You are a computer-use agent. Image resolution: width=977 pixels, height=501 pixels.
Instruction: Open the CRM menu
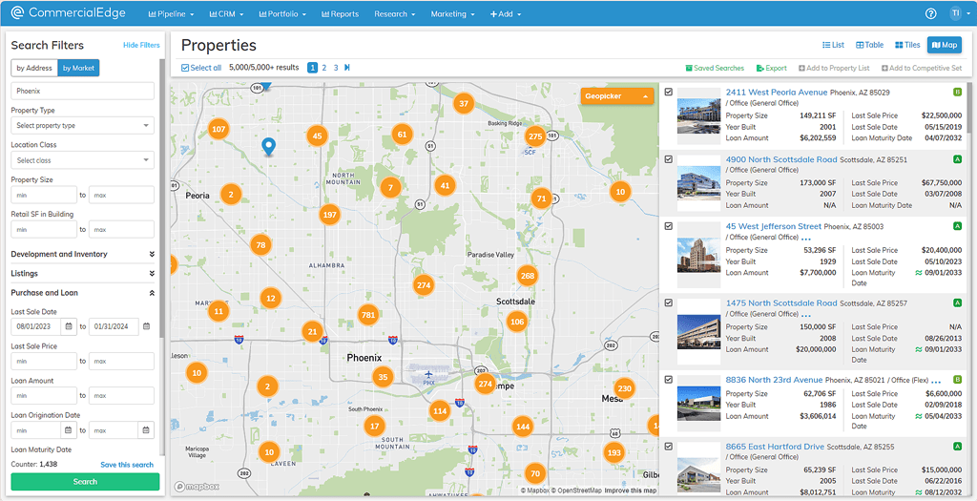point(226,13)
